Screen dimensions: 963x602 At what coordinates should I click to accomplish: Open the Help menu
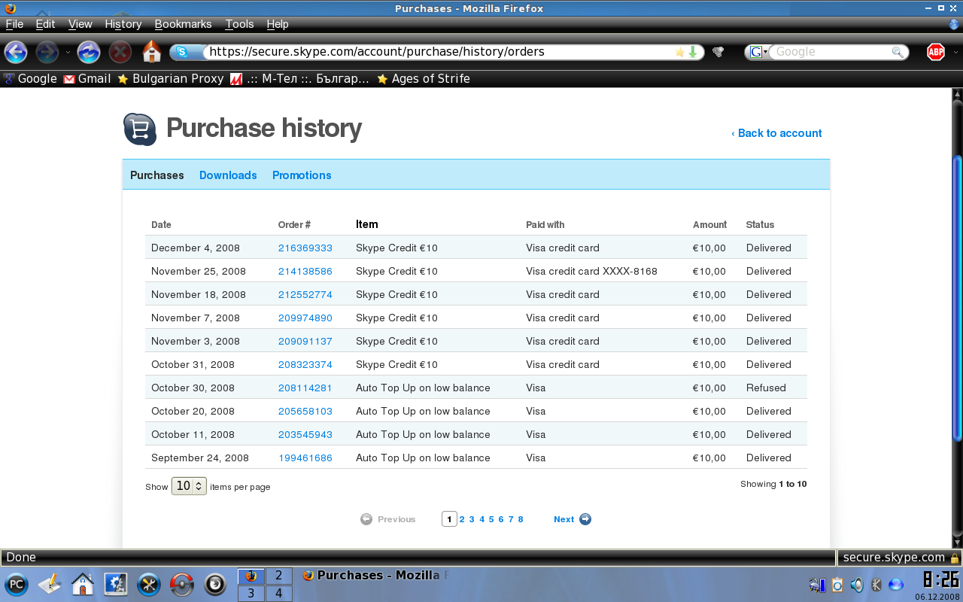(x=278, y=24)
